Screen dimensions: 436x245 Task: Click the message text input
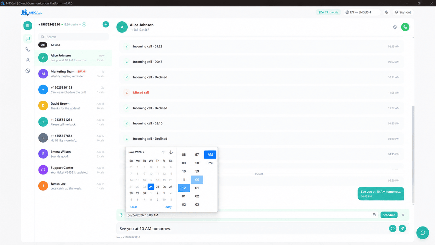click(x=252, y=229)
